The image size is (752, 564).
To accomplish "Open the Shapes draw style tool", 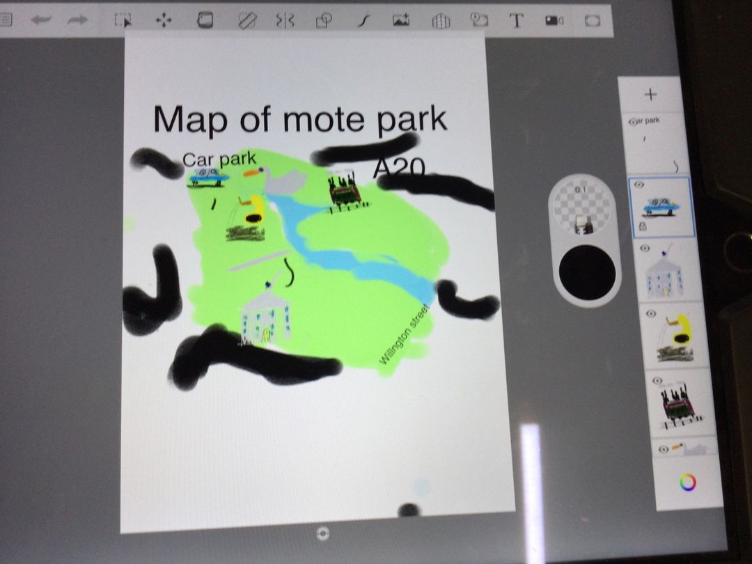I will 324,20.
